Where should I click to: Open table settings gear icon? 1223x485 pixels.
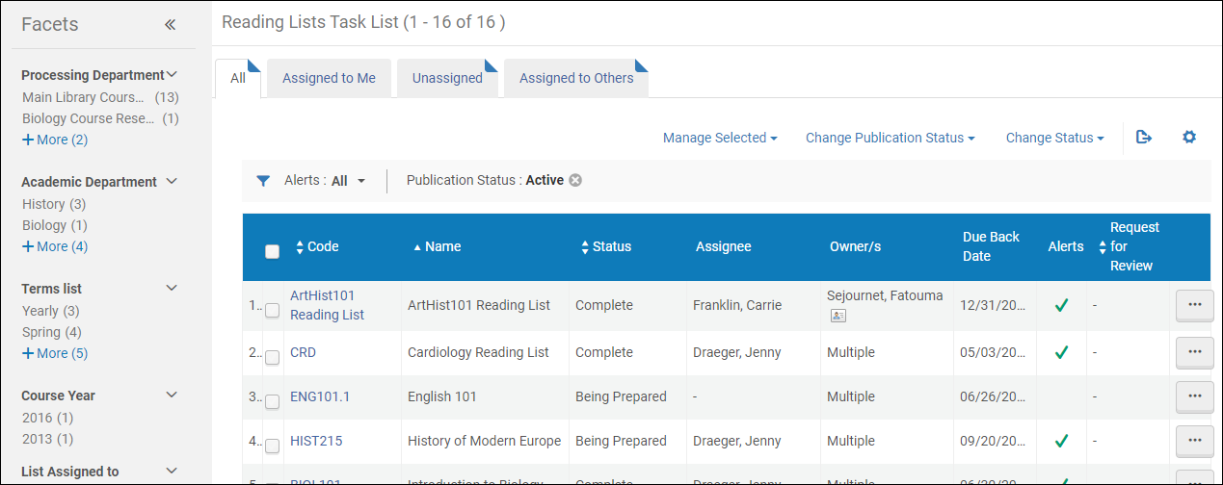pos(1189,138)
